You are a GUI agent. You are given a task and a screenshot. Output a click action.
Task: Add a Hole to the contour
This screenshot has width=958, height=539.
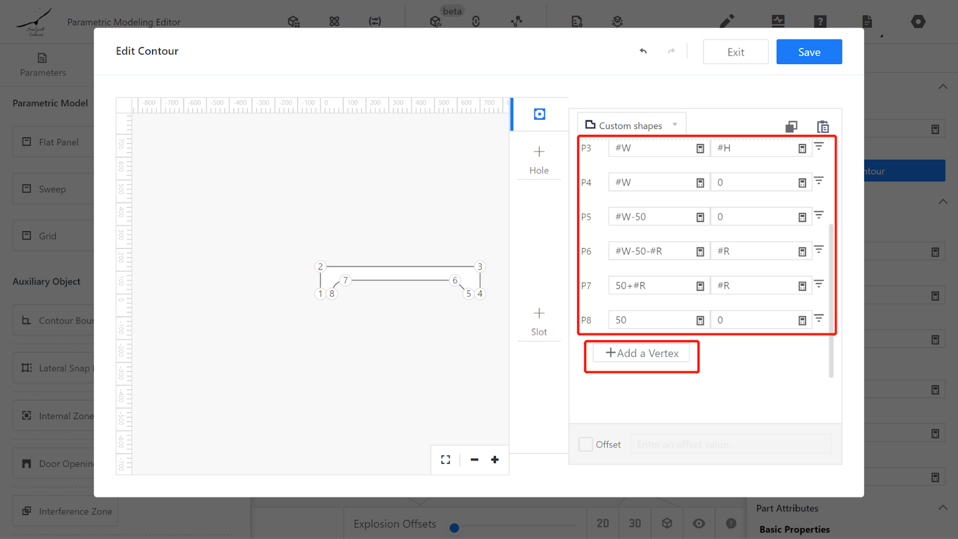[x=539, y=159]
